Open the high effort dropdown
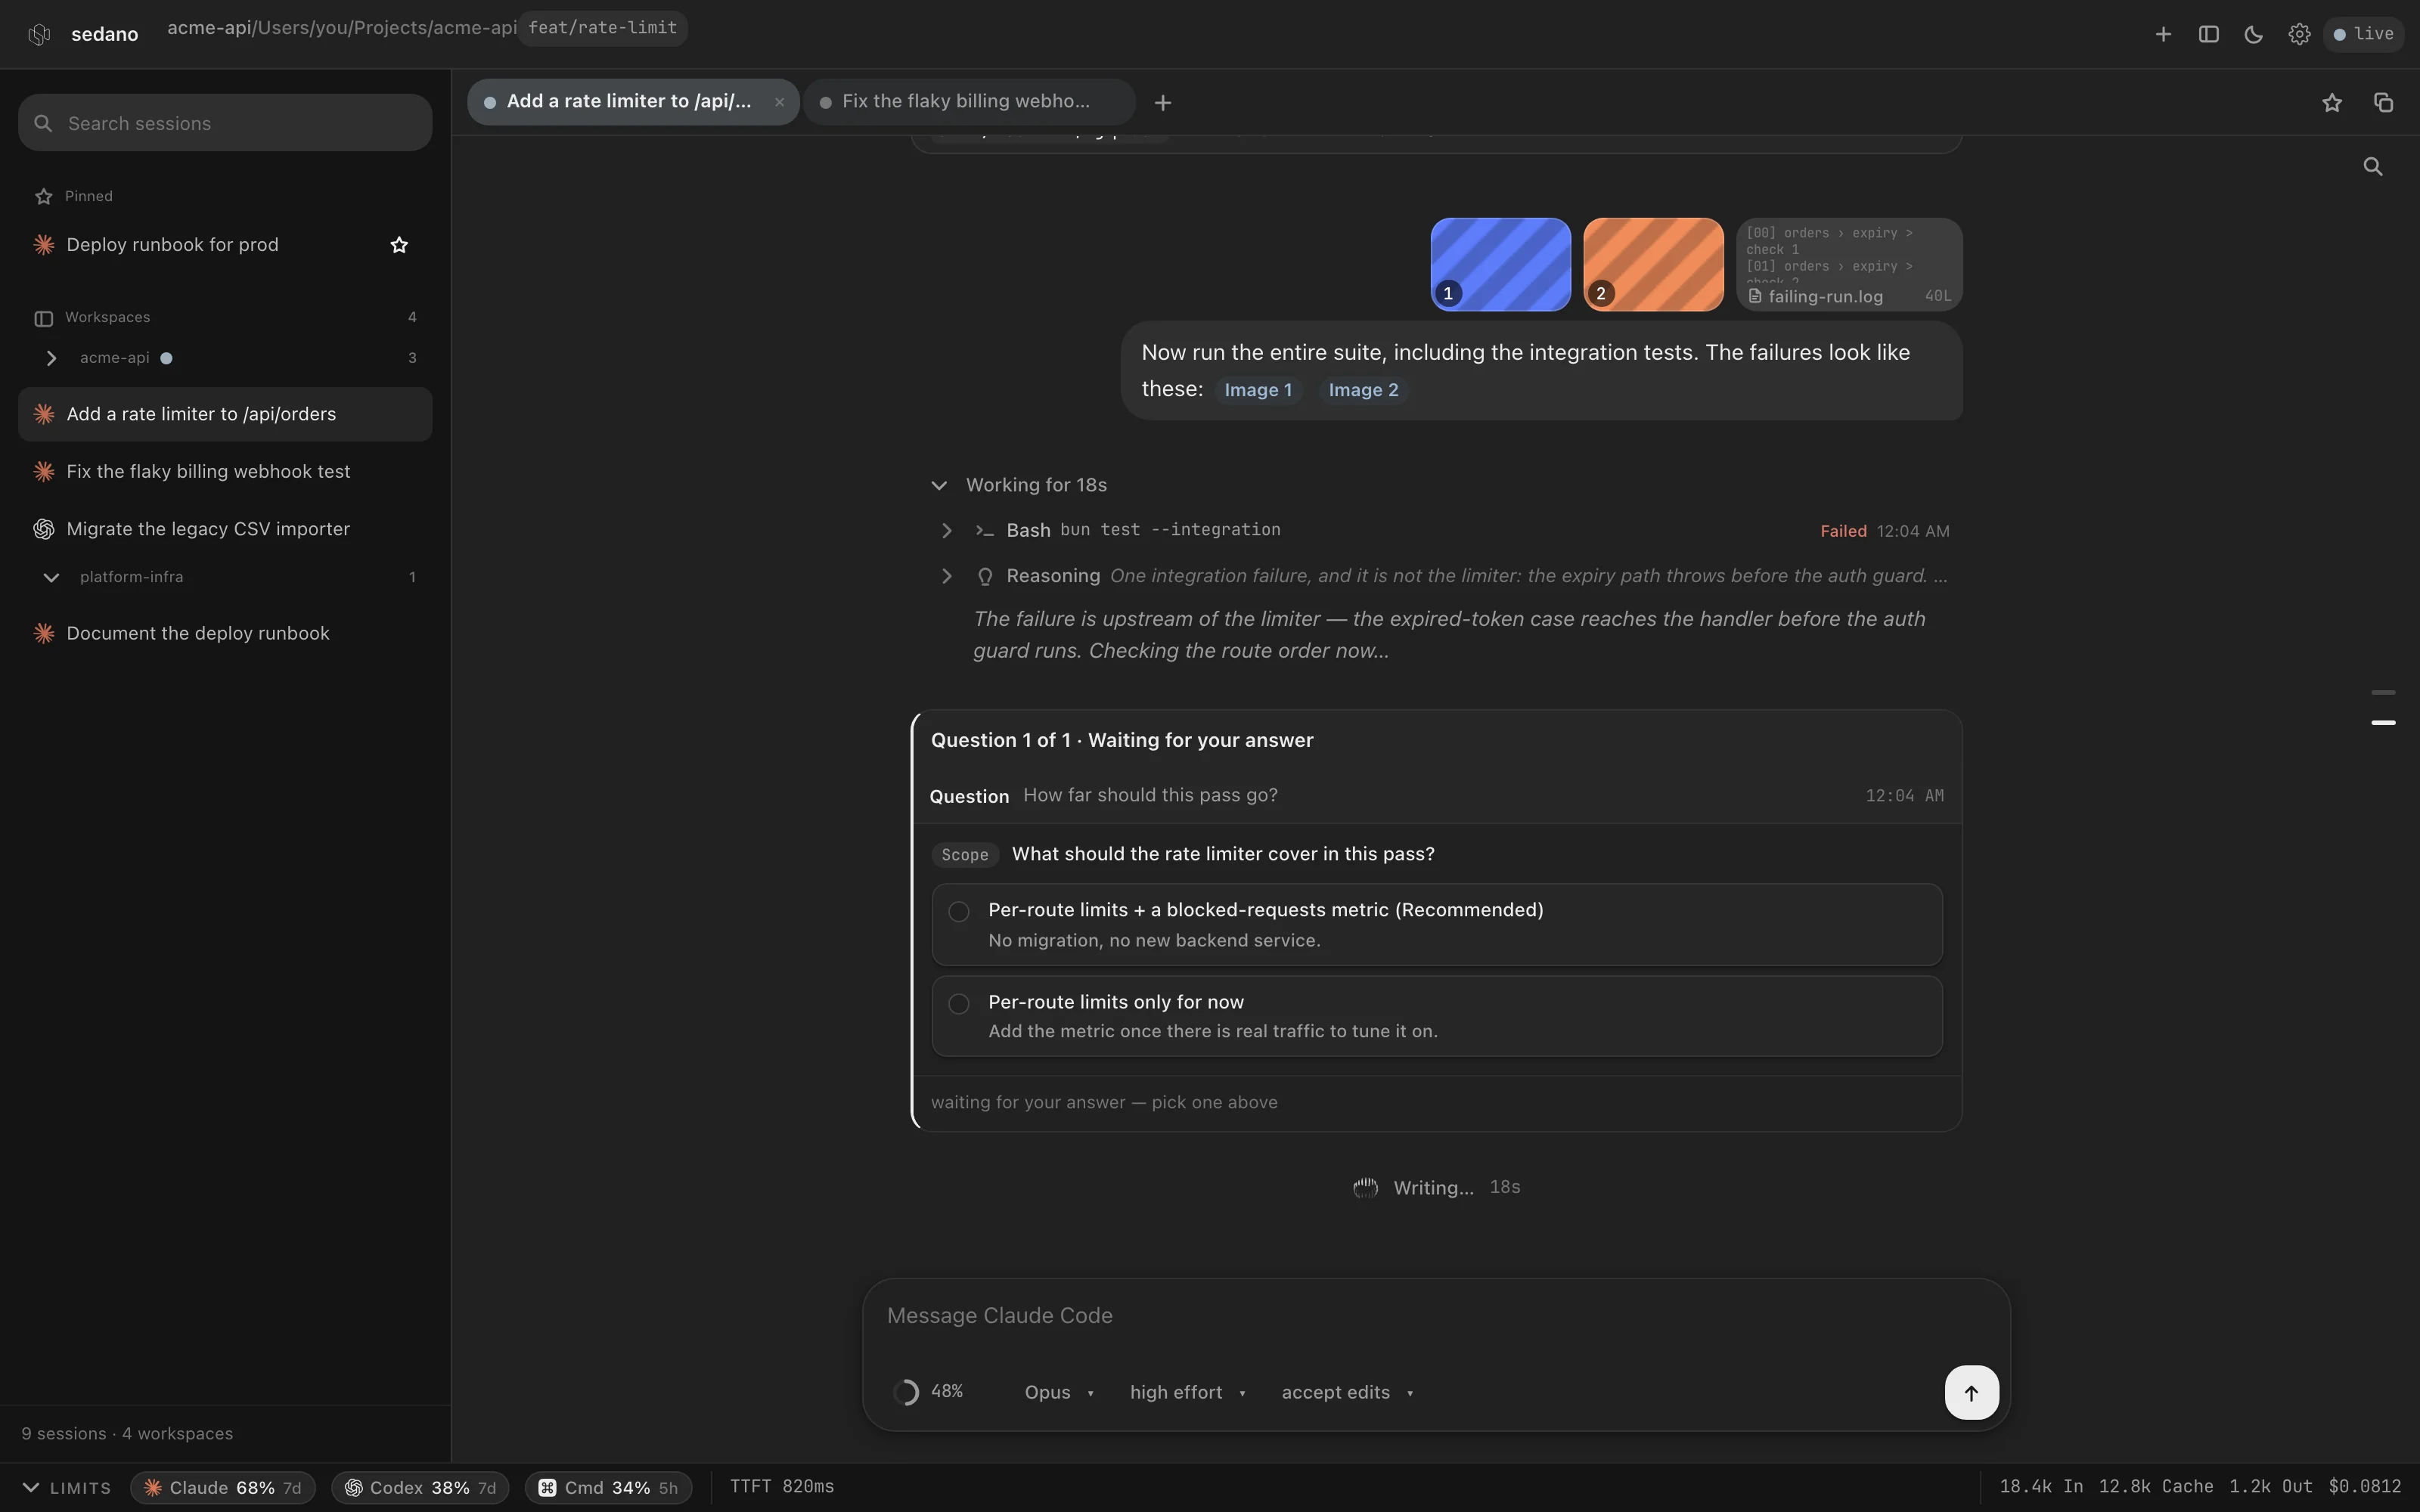 (1187, 1392)
